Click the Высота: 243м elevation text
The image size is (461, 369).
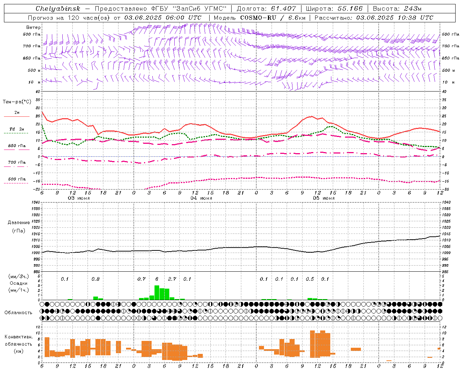(x=397, y=9)
